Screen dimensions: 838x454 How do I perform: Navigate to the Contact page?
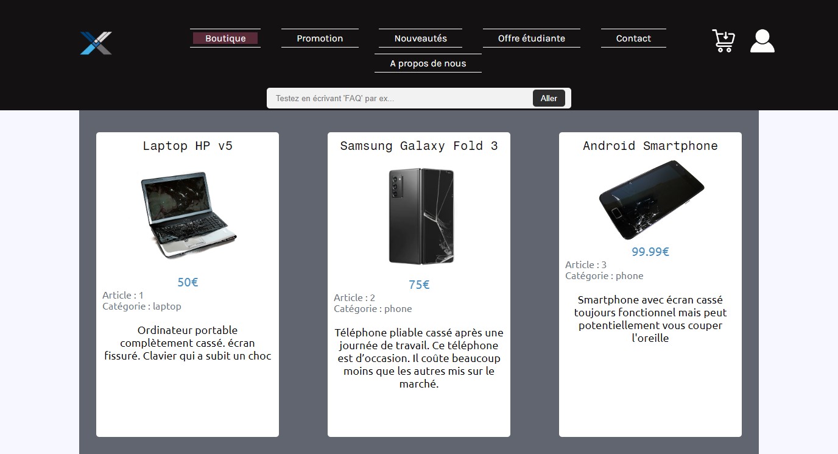tap(633, 38)
